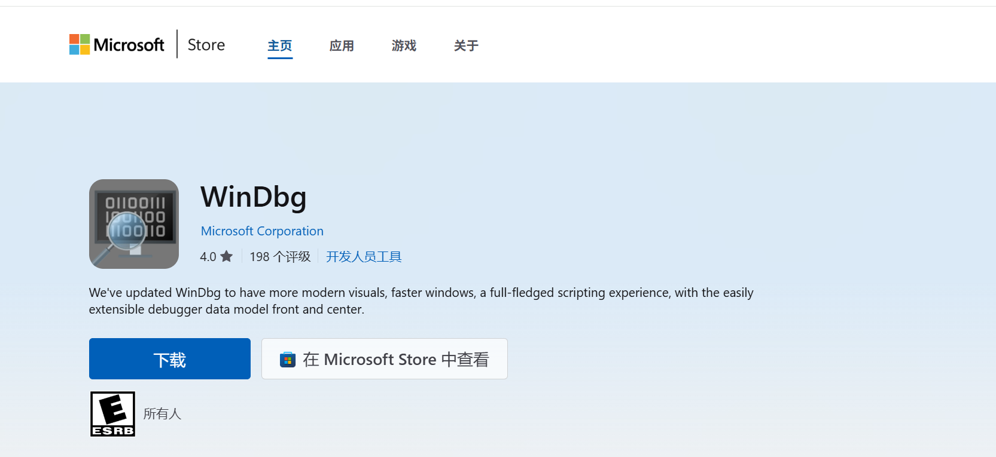
Task: Go to the 游戏 section
Action: click(x=404, y=45)
